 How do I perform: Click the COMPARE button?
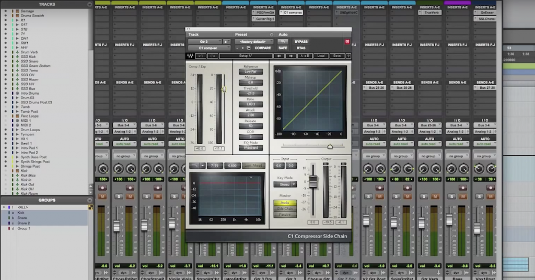click(262, 48)
